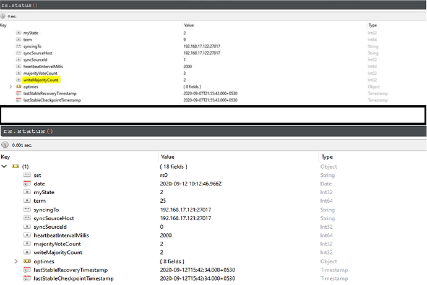Screen dimensions: 427x285
Task: Click the clock icon beside "0 sec."
Action: [5, 17]
